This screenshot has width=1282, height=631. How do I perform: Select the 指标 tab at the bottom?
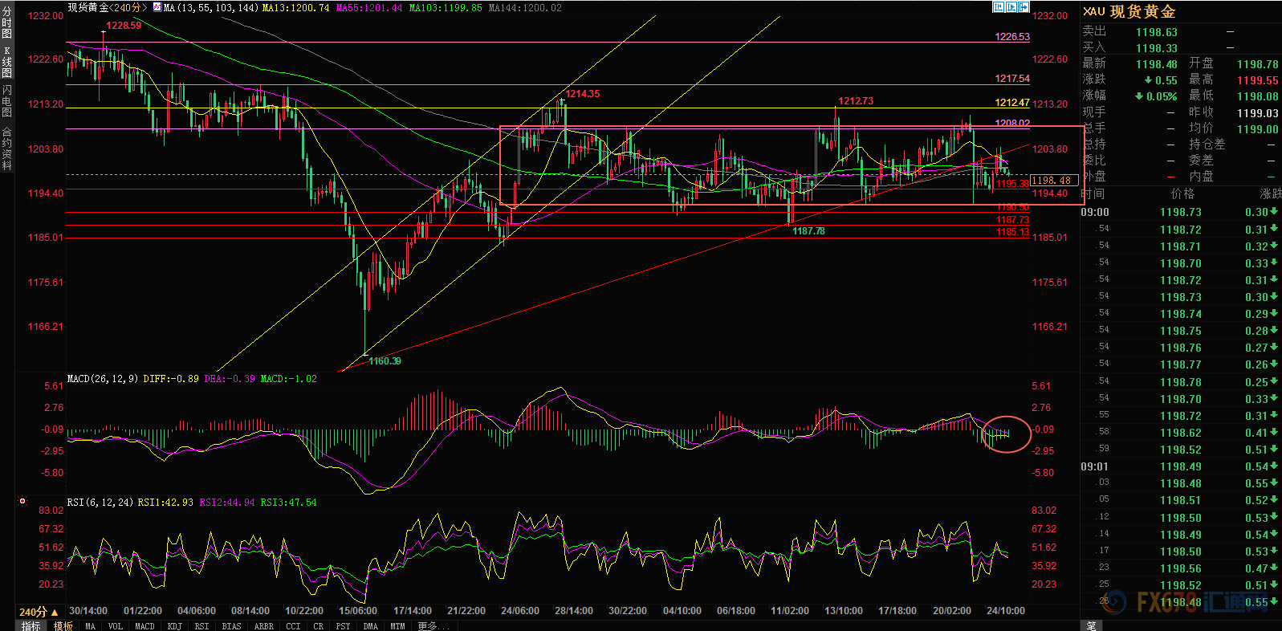pyautogui.click(x=31, y=626)
